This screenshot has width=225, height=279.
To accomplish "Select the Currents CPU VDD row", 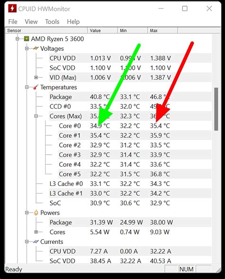I will (x=130, y=251).
